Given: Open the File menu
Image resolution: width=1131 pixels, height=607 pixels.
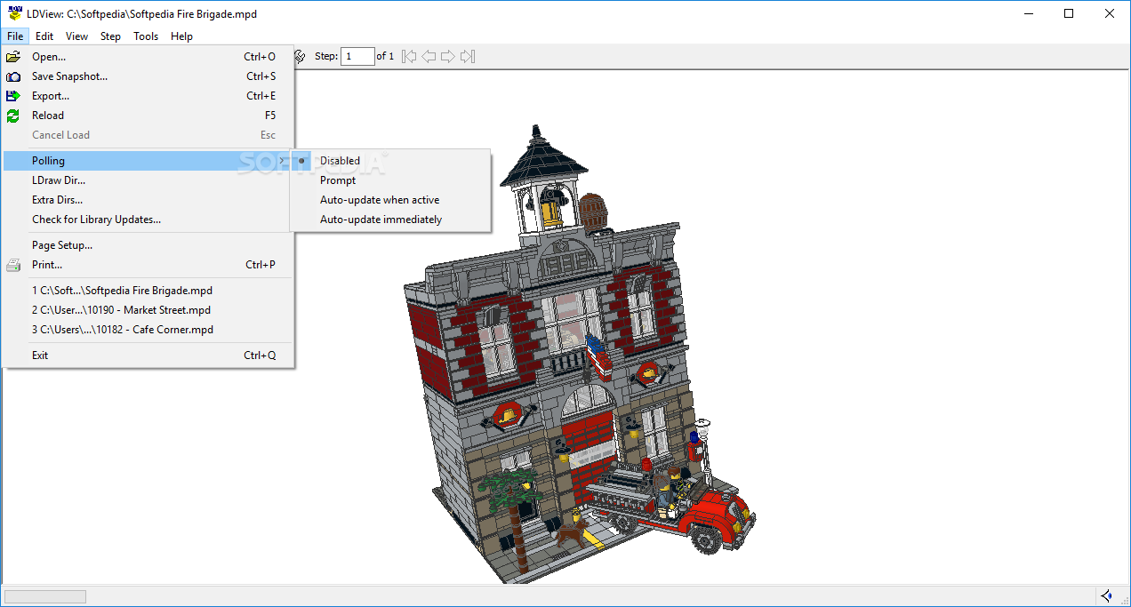Looking at the screenshot, I should (x=15, y=36).
